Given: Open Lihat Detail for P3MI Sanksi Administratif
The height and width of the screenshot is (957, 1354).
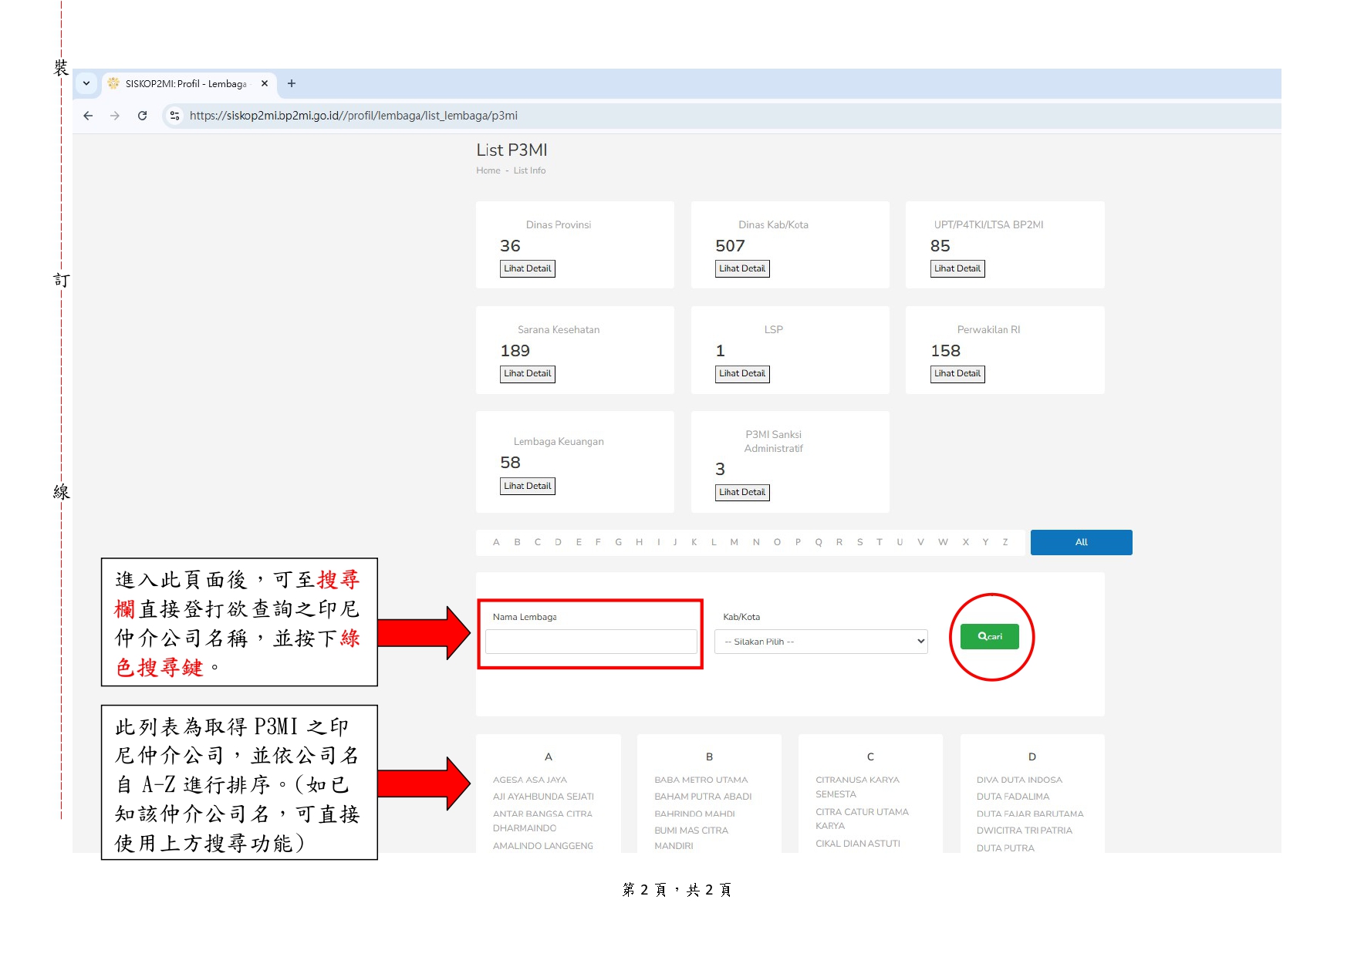Looking at the screenshot, I should 742,492.
